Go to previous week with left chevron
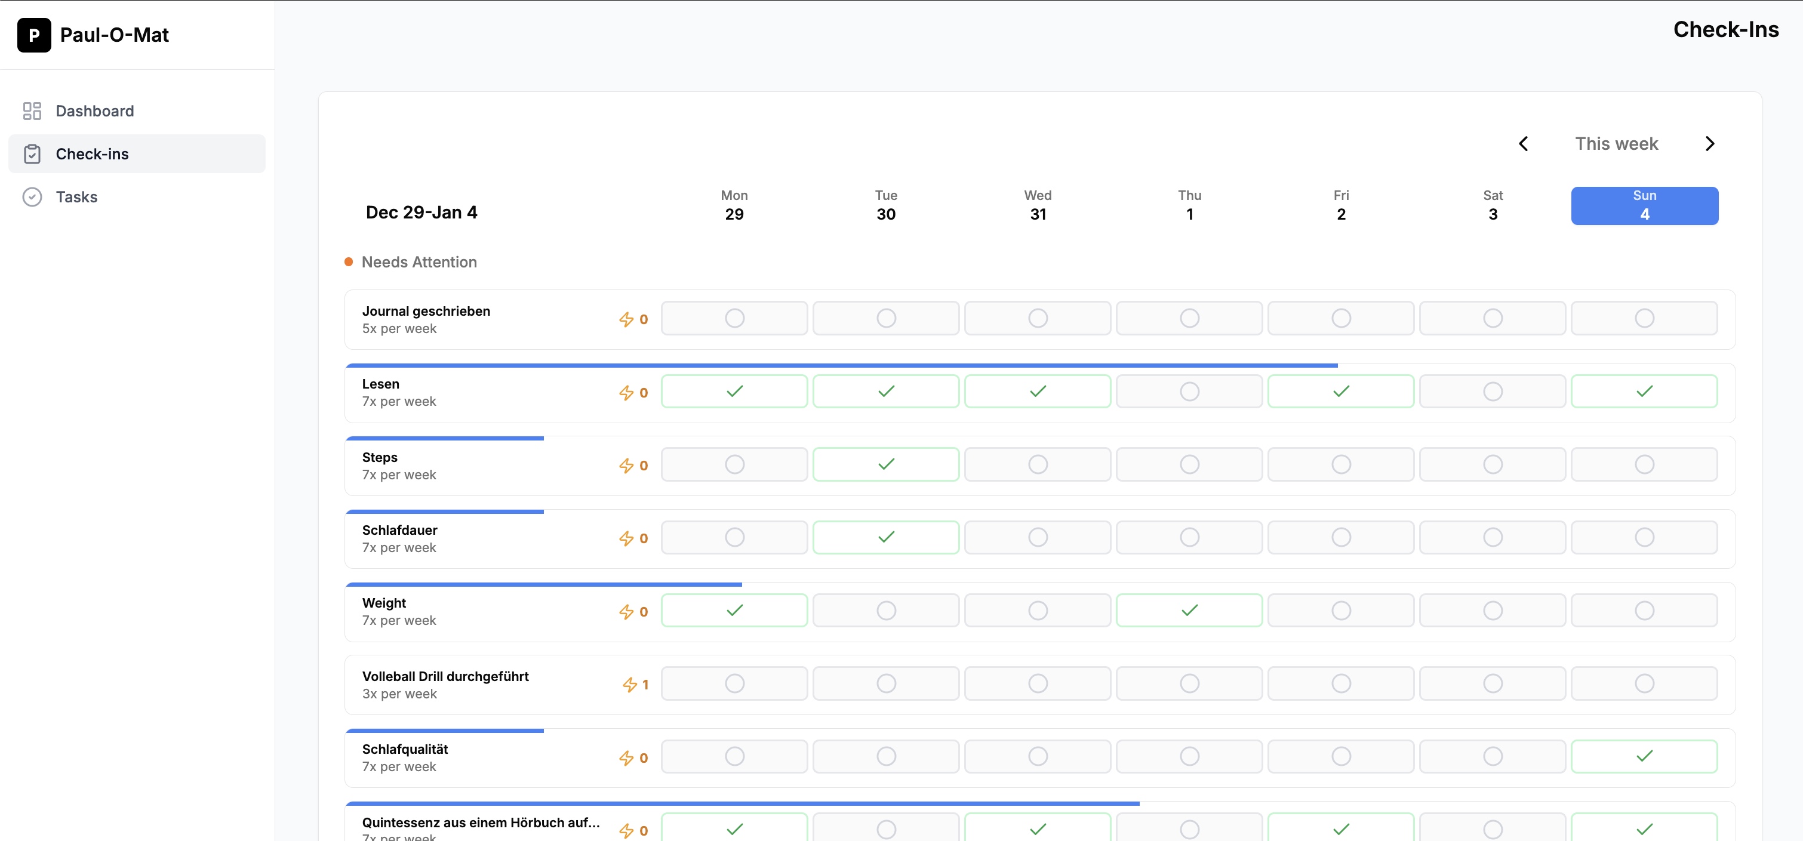The height and width of the screenshot is (841, 1803). (1523, 144)
